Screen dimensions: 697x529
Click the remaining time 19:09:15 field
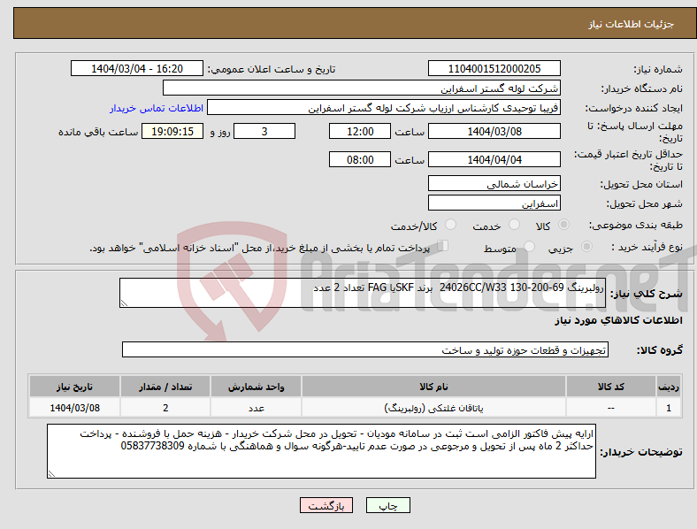click(172, 131)
